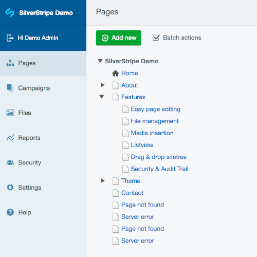Open Easy page editing page
This screenshot has width=257, height=257.
156,109
